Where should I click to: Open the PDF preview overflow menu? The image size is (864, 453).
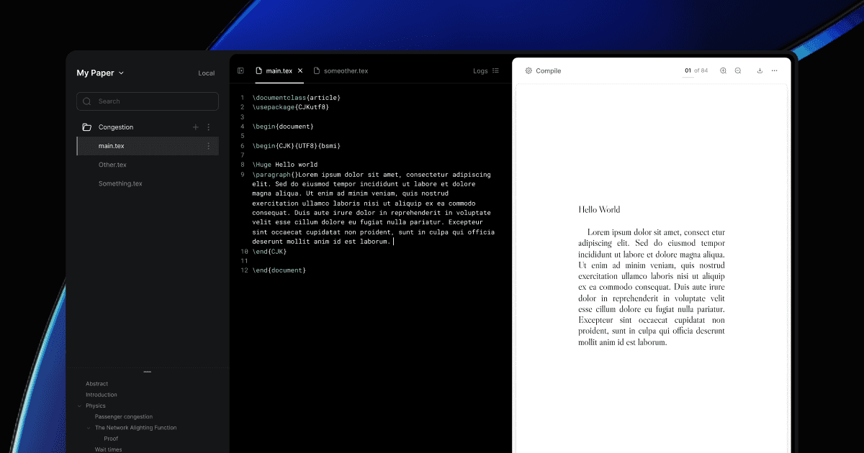tap(775, 70)
